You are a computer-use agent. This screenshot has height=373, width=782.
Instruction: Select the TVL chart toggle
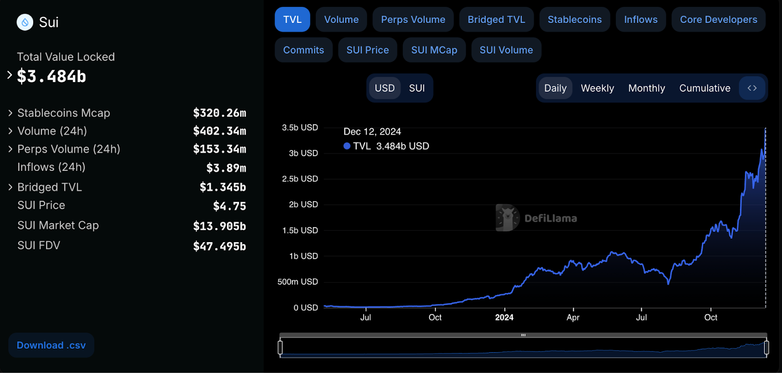click(x=292, y=20)
